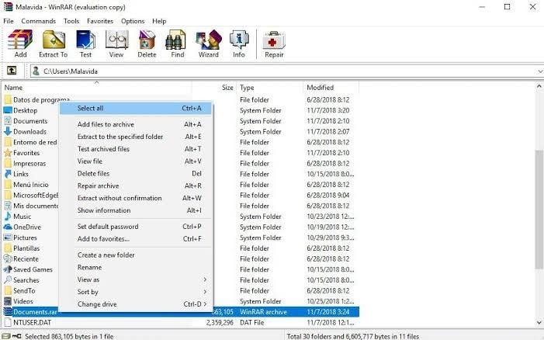This screenshot has height=340, width=544.
Task: Select the Reciente folder row
Action: (x=180, y=258)
